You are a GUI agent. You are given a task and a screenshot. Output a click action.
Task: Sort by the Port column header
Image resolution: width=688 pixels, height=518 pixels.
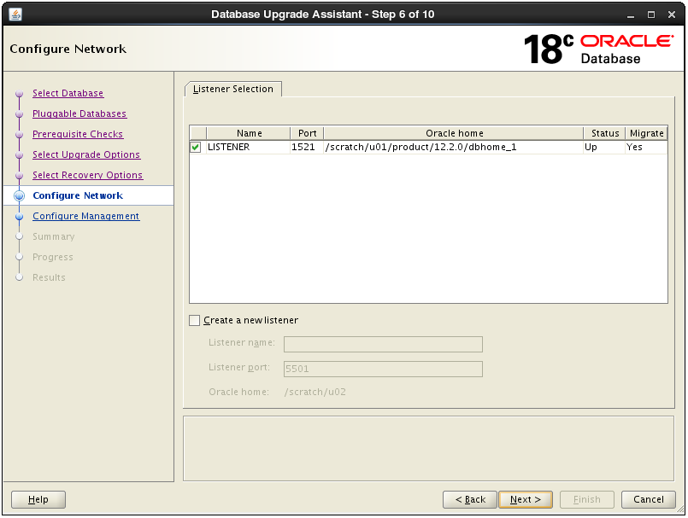(307, 133)
